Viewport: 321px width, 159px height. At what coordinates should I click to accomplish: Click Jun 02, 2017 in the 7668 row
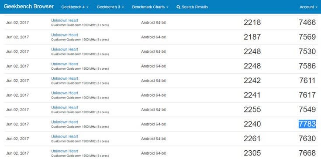(17, 153)
